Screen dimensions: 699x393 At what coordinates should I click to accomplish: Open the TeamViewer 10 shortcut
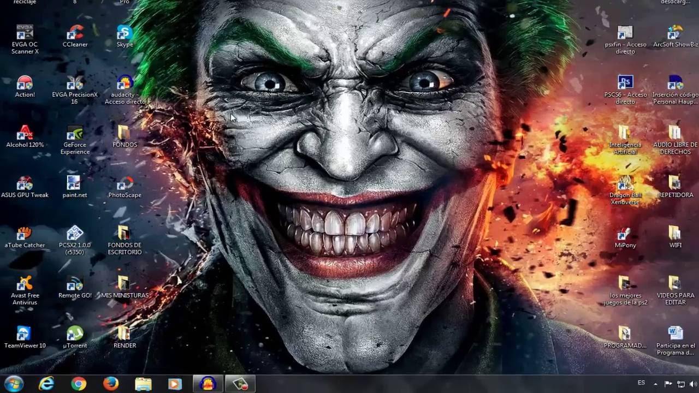[25, 337]
